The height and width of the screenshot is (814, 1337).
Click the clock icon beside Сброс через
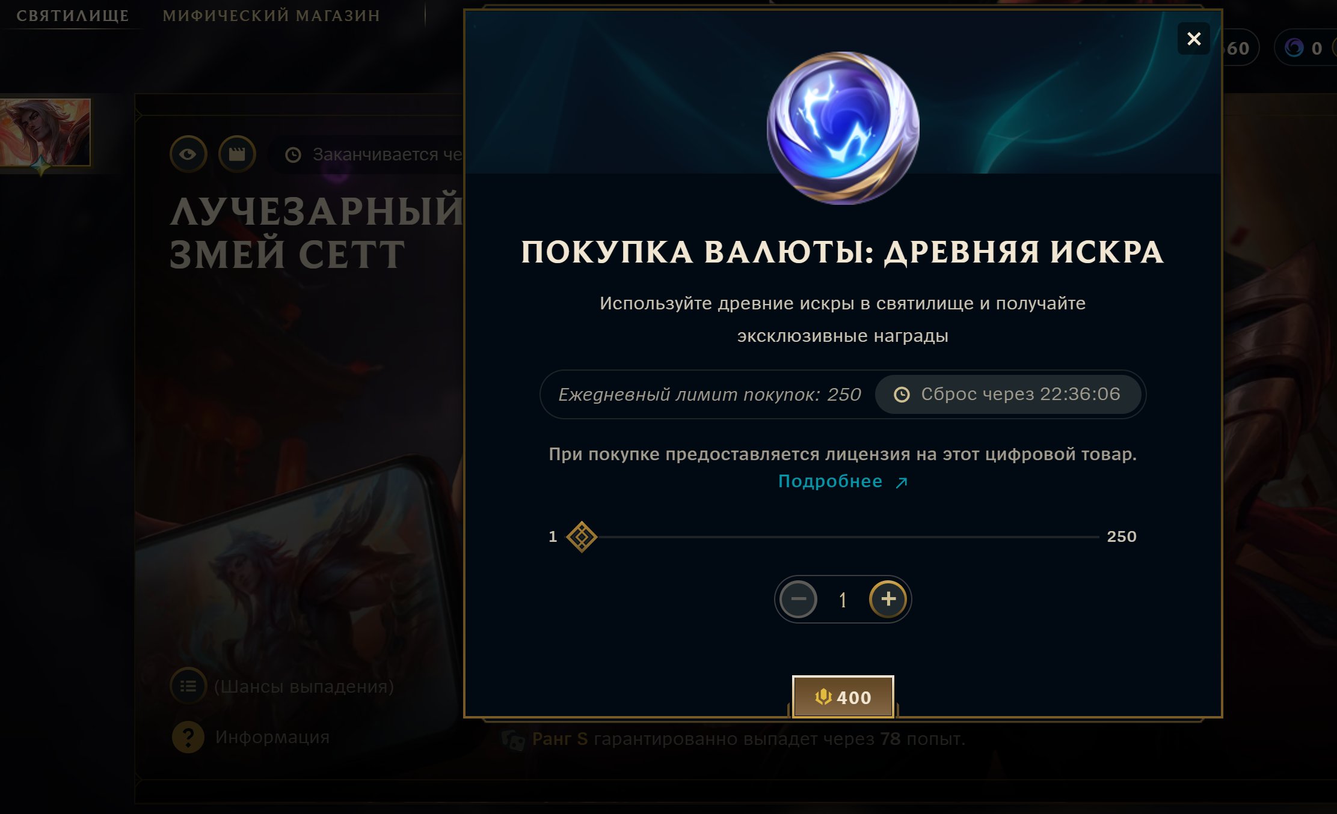point(902,395)
